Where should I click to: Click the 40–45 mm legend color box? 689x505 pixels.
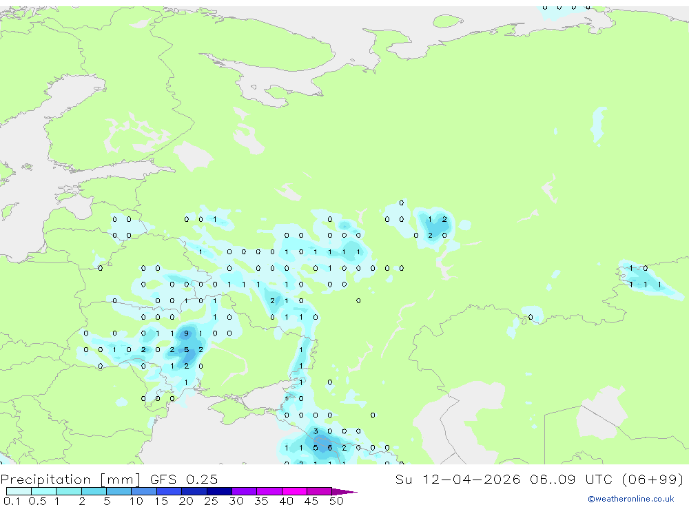coord(294,491)
